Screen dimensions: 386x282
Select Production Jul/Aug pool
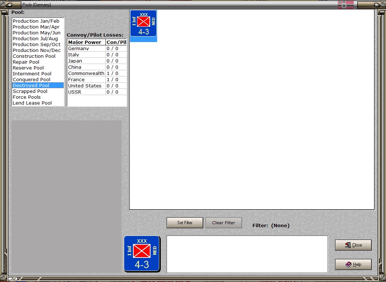38,39
